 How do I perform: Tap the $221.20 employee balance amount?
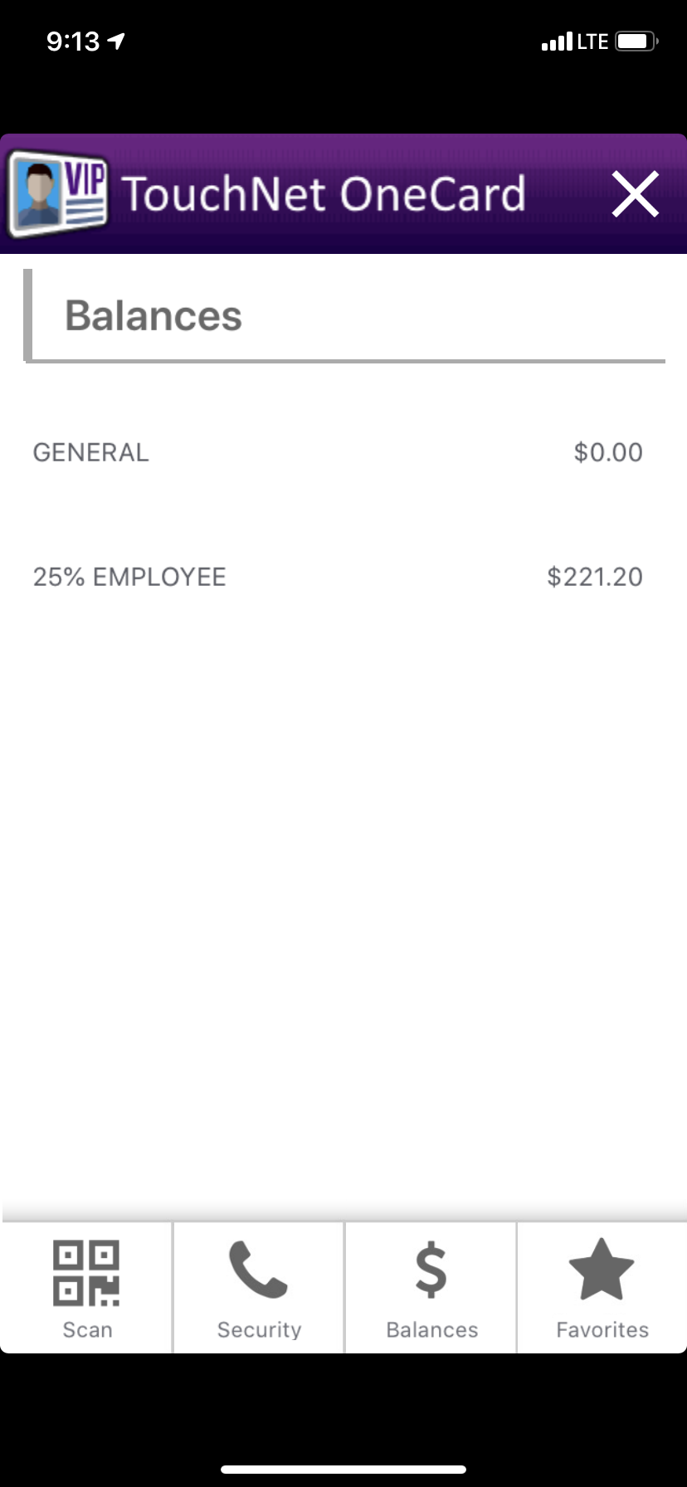click(595, 577)
